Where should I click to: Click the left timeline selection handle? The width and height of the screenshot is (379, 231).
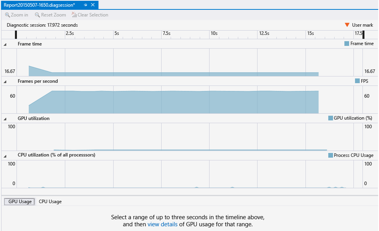(16, 35)
